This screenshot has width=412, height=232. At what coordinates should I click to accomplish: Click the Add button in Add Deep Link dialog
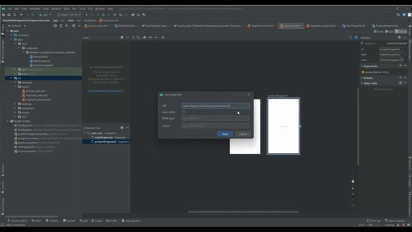point(225,134)
